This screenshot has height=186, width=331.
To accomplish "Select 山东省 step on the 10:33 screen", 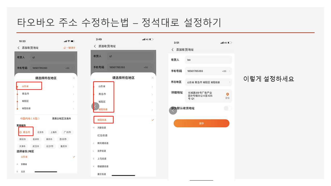I will [x=25, y=86].
